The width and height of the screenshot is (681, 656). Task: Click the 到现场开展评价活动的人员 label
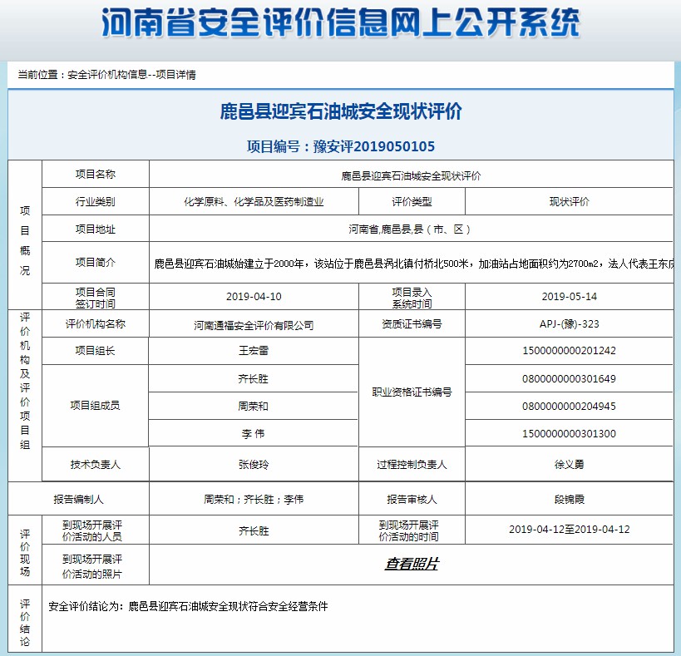click(92, 530)
